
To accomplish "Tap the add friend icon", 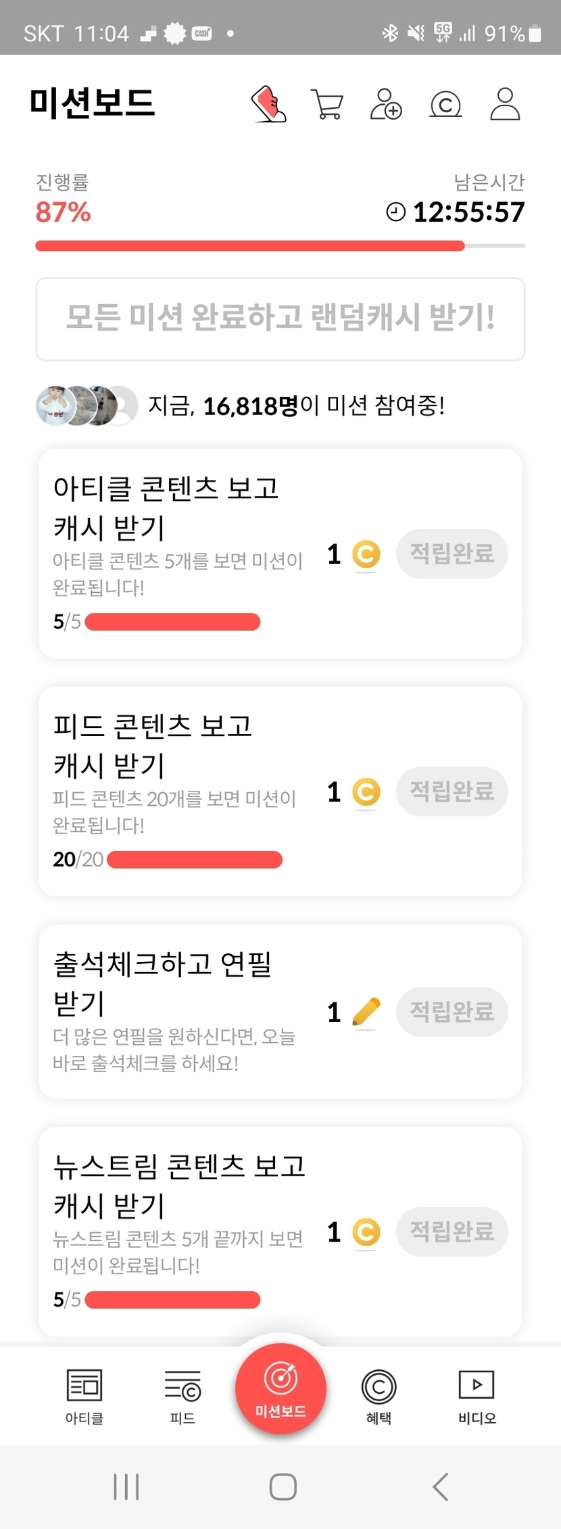I will (x=386, y=104).
